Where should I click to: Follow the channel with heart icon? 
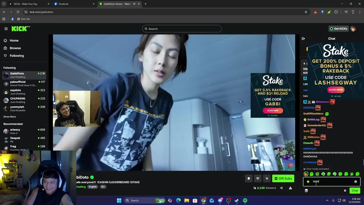tap(258, 179)
